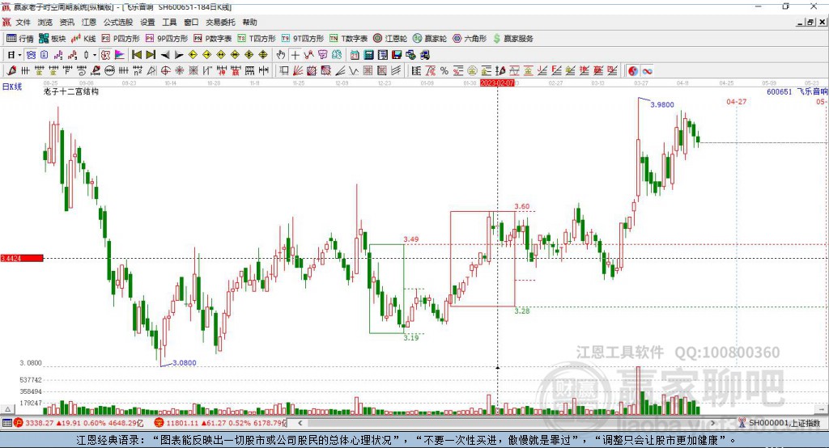Screen dimensions: 829x448
Task: Open the 公式选股 menu
Action: coord(118,22)
